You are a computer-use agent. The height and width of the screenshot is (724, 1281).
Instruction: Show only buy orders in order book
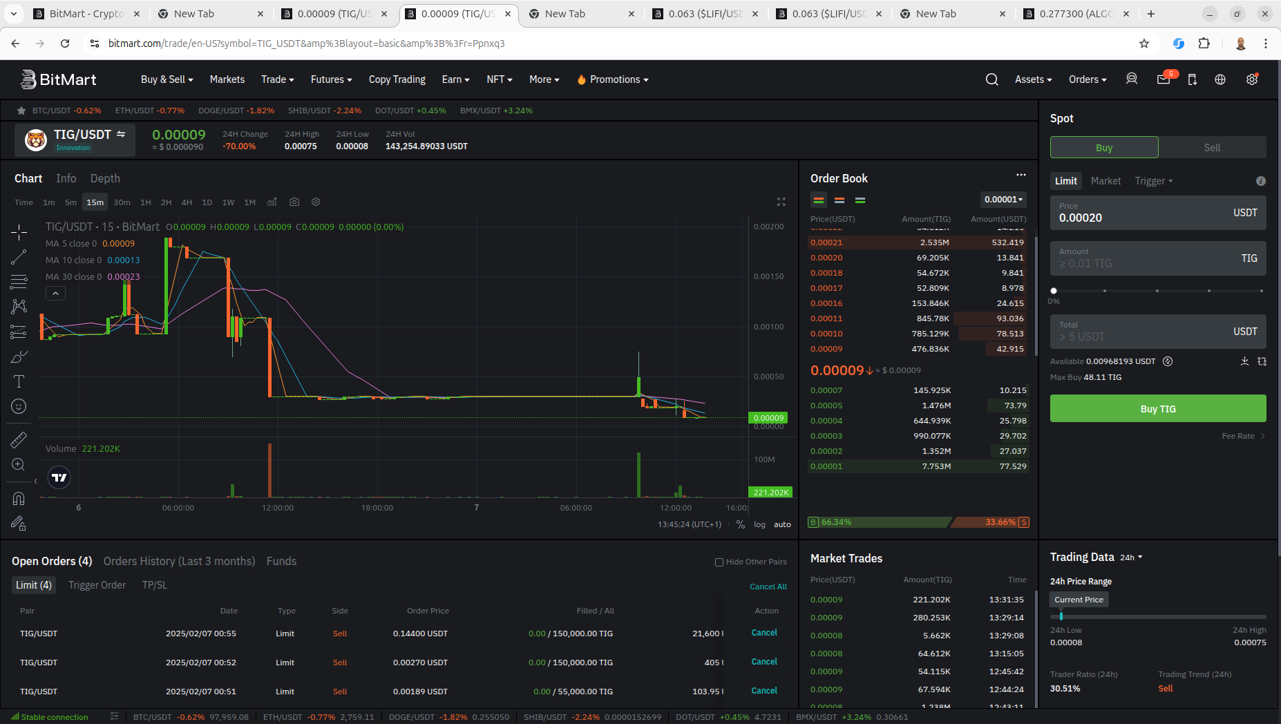click(x=860, y=200)
